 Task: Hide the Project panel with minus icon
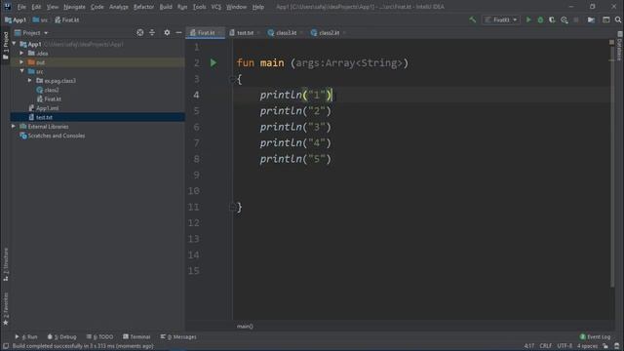pos(178,32)
